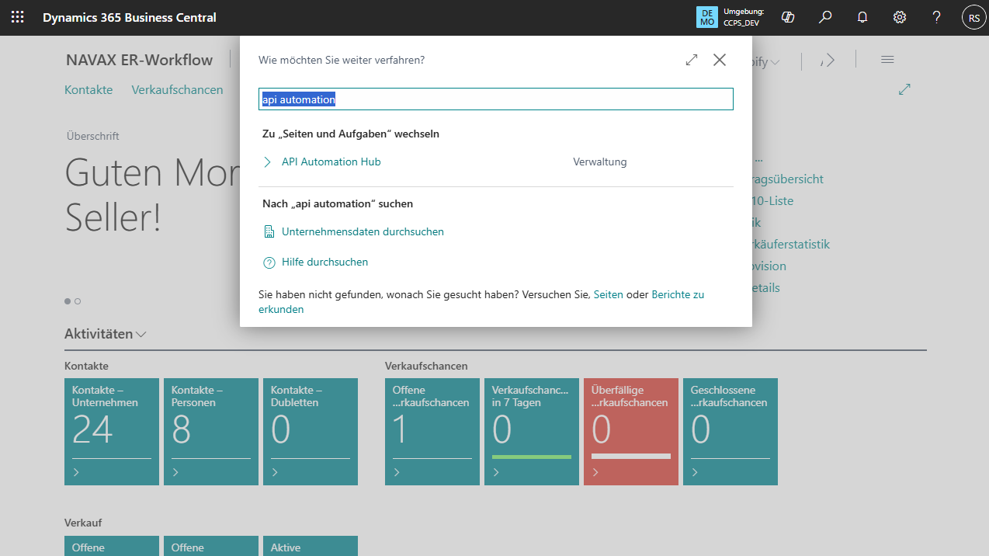Image resolution: width=989 pixels, height=556 pixels.
Task: Open the Verkaufschancen in 7 Tagen tile
Action: tap(532, 432)
